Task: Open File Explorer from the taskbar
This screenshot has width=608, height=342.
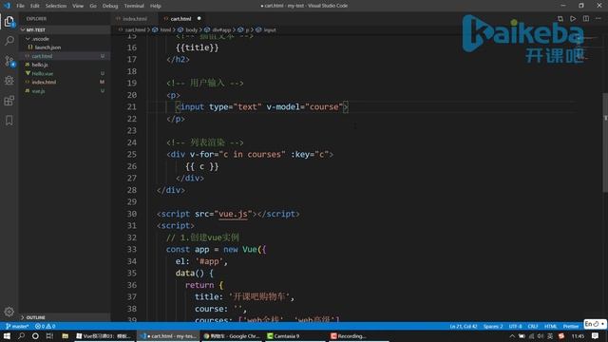Action: 66,335
